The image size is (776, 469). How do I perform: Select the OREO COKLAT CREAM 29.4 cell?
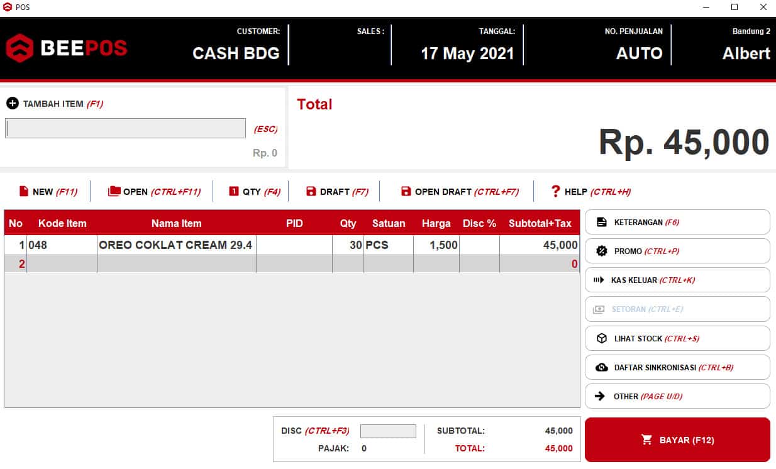[x=177, y=245]
